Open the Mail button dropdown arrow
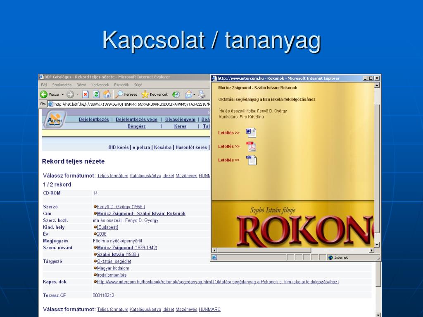 [194, 95]
